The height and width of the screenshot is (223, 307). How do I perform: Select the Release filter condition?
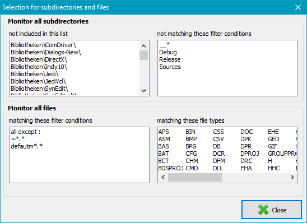(170, 59)
